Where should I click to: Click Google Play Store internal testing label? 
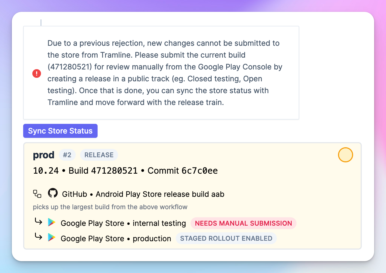[123, 223]
